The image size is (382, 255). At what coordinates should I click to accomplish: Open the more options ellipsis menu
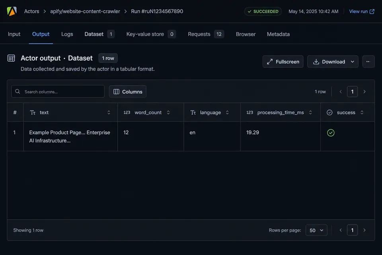pyautogui.click(x=368, y=61)
